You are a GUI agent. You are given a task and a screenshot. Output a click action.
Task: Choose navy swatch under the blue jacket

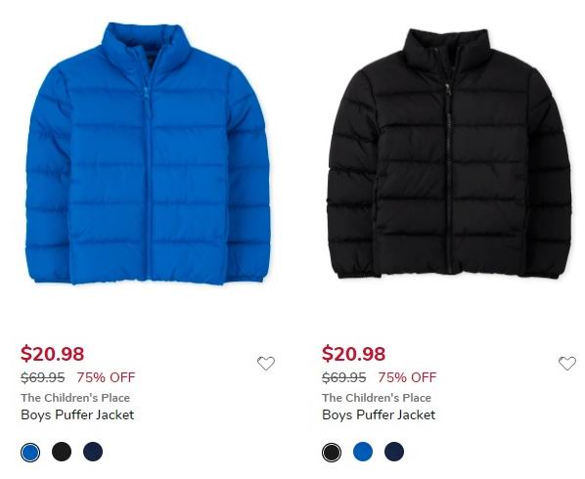[93, 452]
